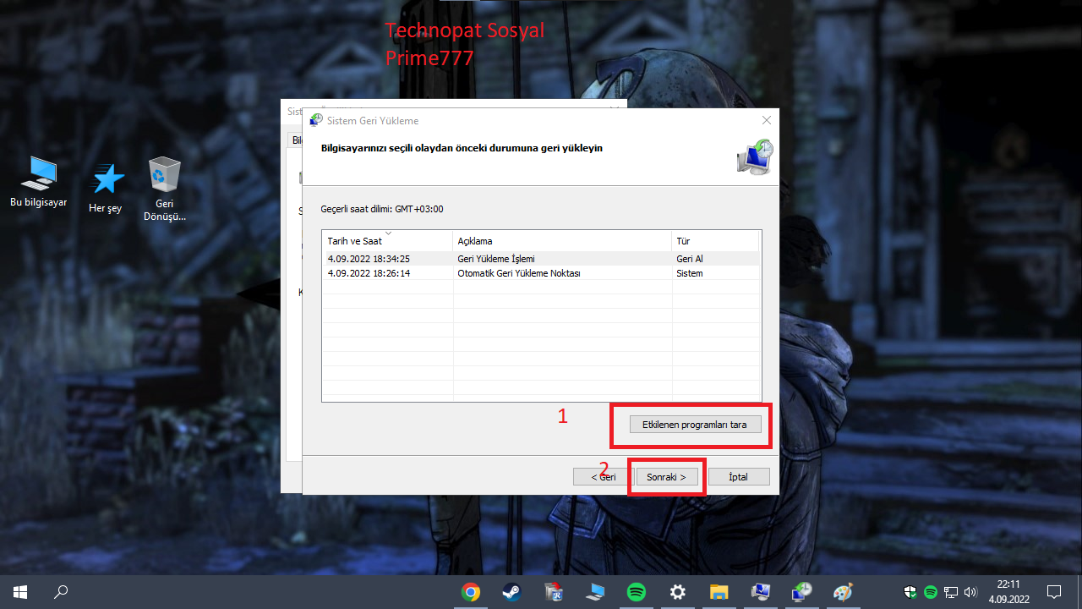The image size is (1082, 609).
Task: Select the Bu bilgisayar desktop icon
Action: 38,183
